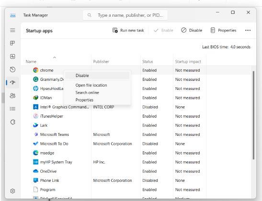The height and width of the screenshot is (201, 262).
Task: Click Last BIOS time value
Action: pos(240,47)
